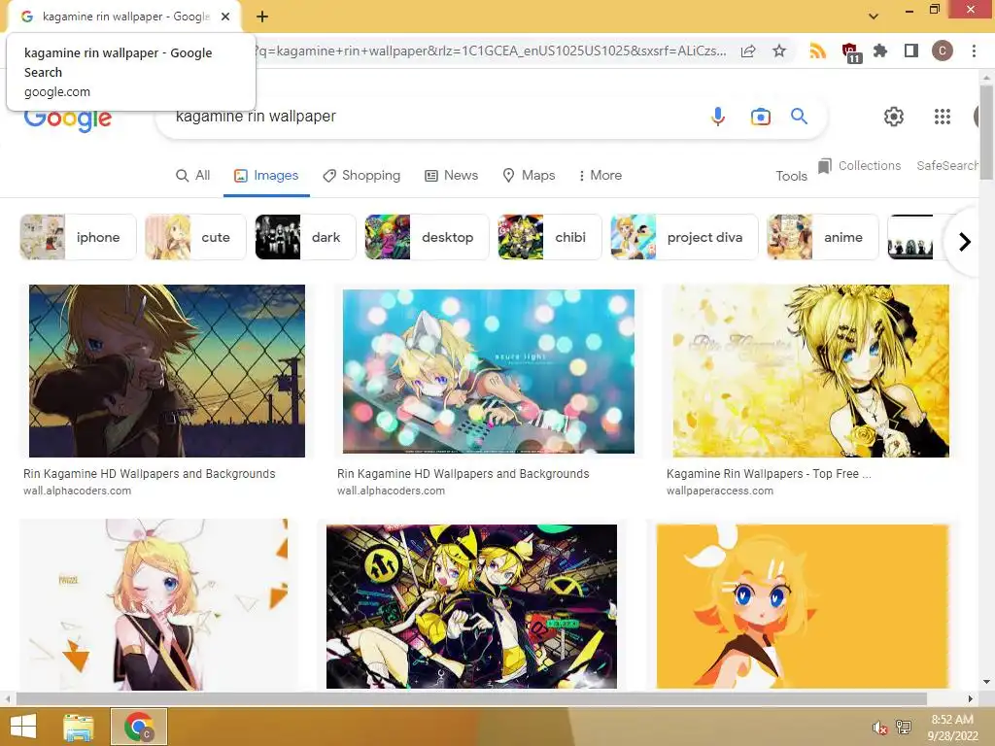This screenshot has height=746, width=995.
Task: Click the horizontal scrollbar right arrow
Action: [x=971, y=698]
